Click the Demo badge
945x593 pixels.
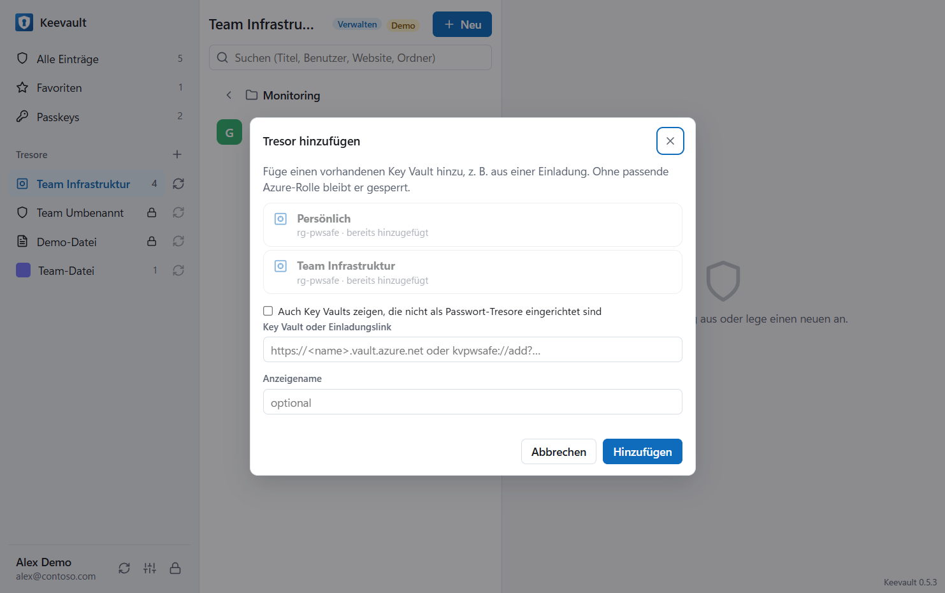(403, 26)
